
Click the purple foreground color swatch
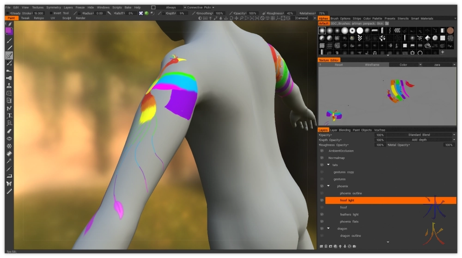9,31
